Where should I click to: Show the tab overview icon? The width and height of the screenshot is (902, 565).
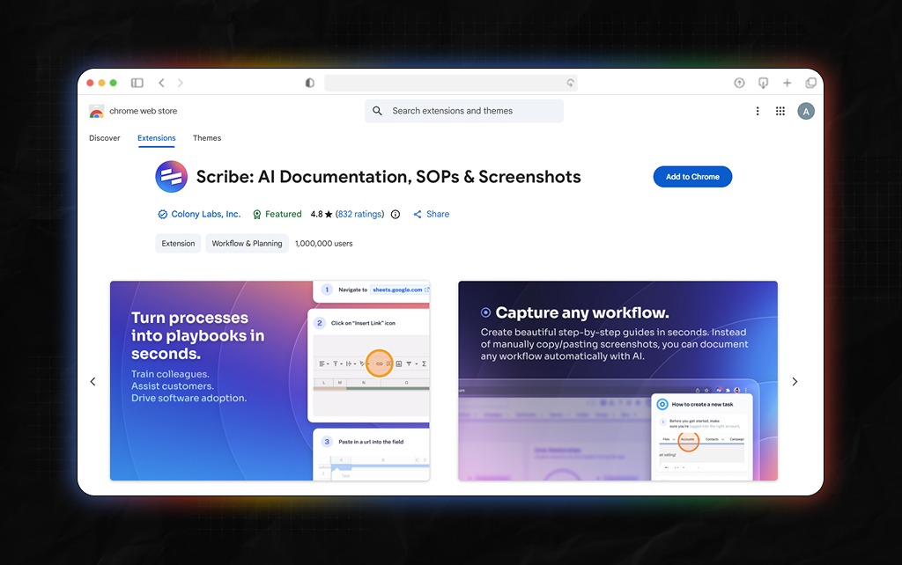tap(811, 83)
